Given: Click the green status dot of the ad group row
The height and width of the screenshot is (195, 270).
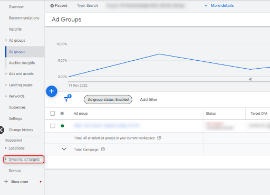Looking at the screenshot, I should click(62, 126).
